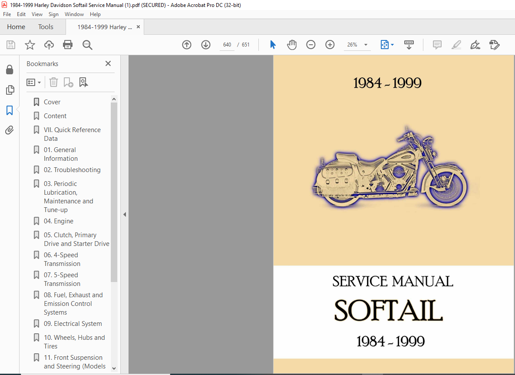This screenshot has height=375, width=515.
Task: Select the 1984-1999 Harley document tab
Action: pyautogui.click(x=105, y=27)
